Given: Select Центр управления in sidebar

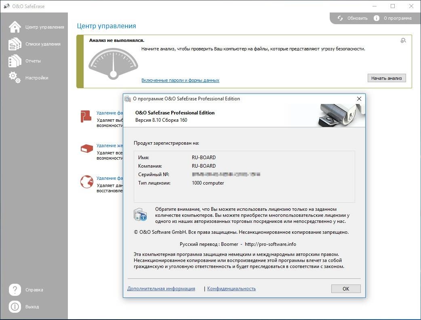Looking at the screenshot, I should pos(44,27).
